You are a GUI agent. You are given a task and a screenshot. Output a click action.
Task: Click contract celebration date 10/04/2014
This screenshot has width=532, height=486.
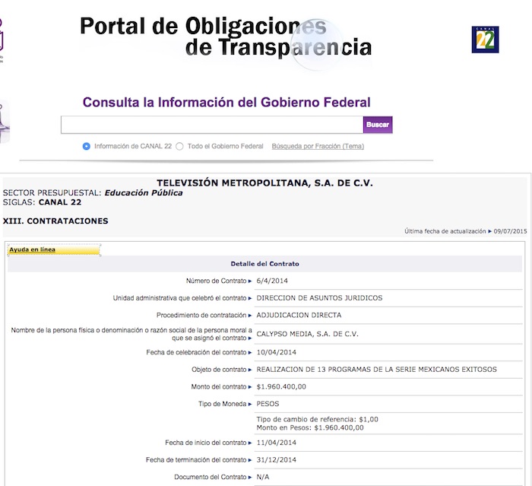coord(276,353)
